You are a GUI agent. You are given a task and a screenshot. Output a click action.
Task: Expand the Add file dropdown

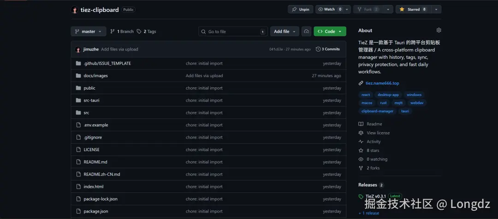click(285, 31)
